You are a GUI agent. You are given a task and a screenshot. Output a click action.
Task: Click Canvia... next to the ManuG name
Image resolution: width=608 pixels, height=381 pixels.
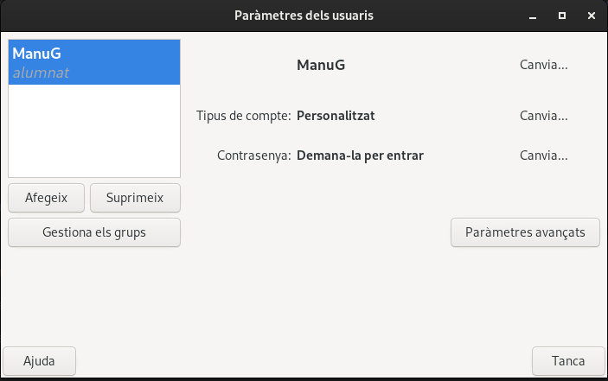(x=544, y=65)
